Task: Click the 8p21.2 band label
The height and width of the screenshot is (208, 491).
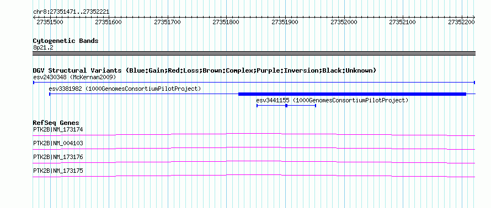Action: pyautogui.click(x=43, y=48)
